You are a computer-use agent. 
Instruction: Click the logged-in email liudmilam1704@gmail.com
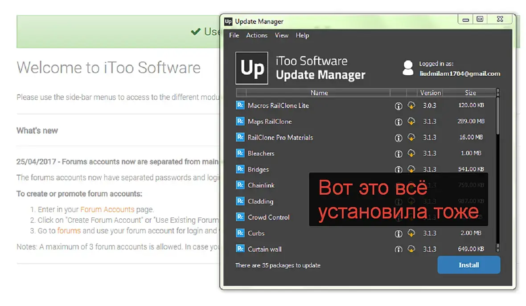tap(460, 74)
